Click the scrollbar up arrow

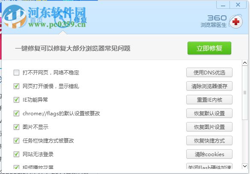[x=245, y=63]
